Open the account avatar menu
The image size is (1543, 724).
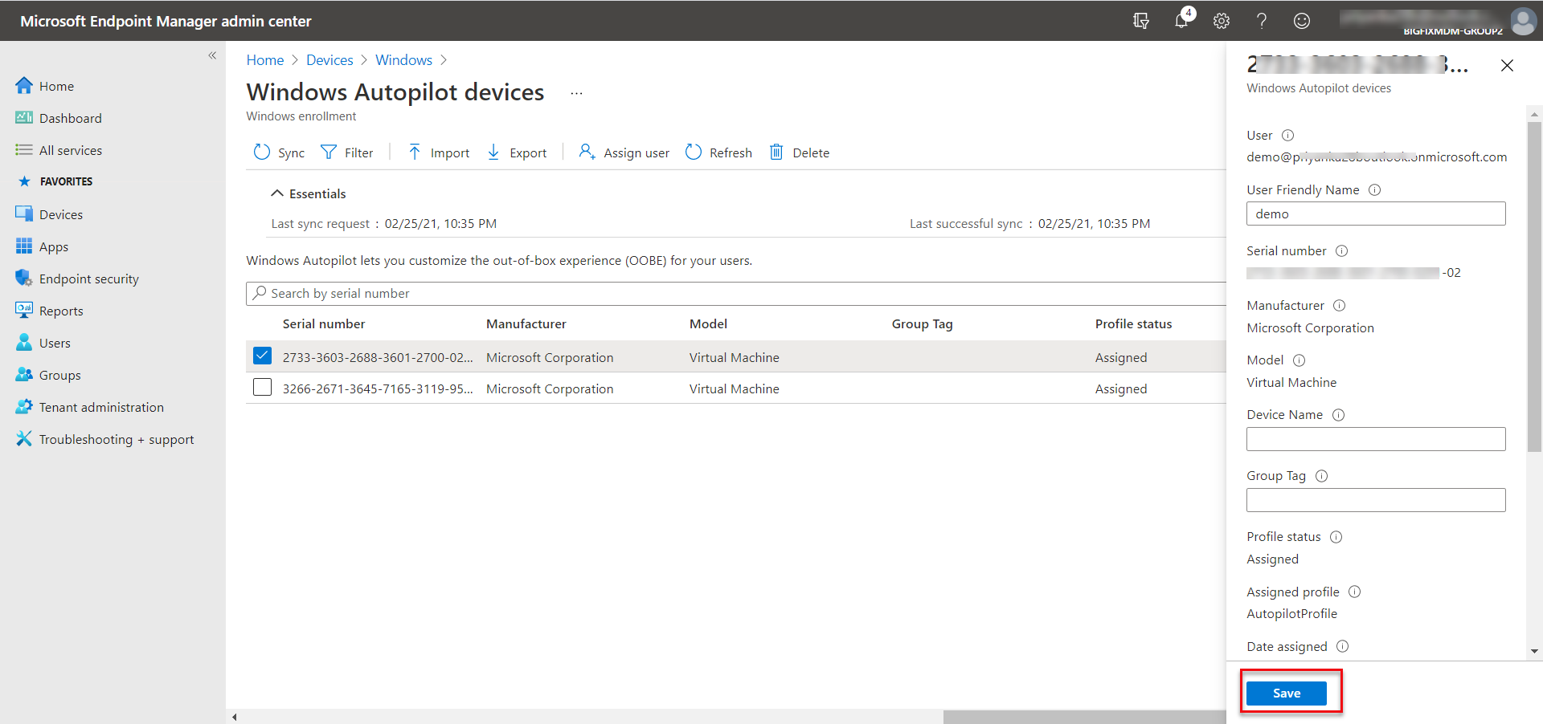1523,21
